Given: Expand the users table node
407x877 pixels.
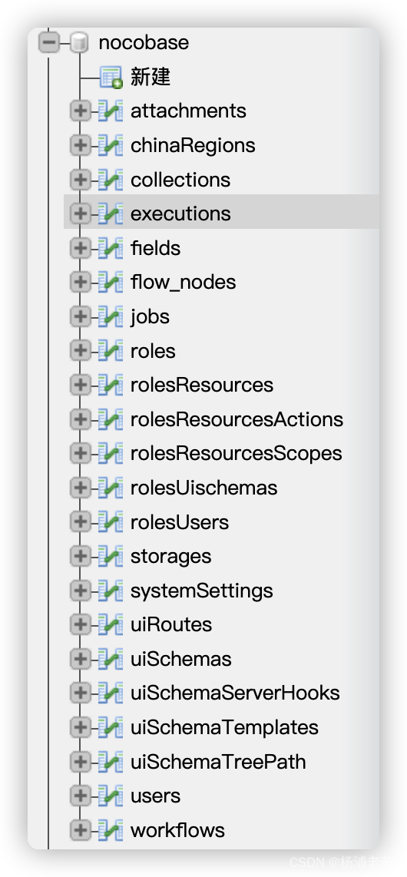Looking at the screenshot, I should coord(81,796).
